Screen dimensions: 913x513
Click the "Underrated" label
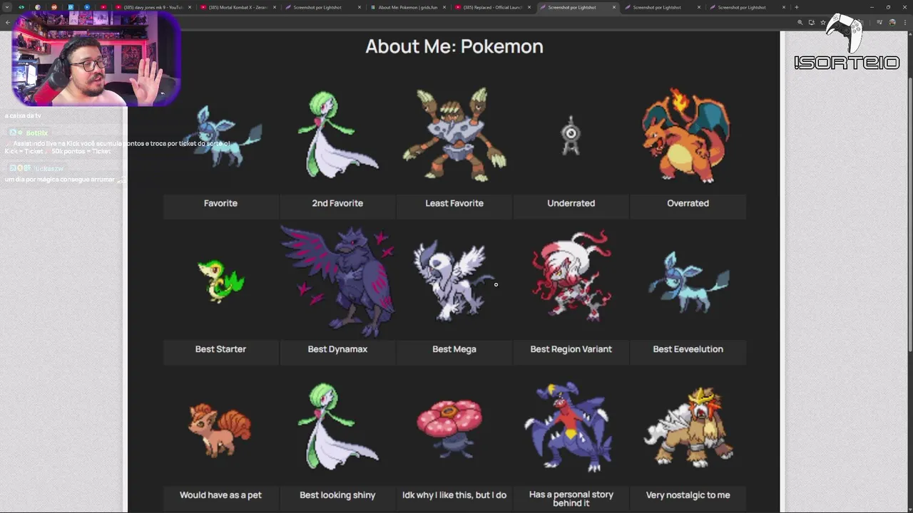571,203
